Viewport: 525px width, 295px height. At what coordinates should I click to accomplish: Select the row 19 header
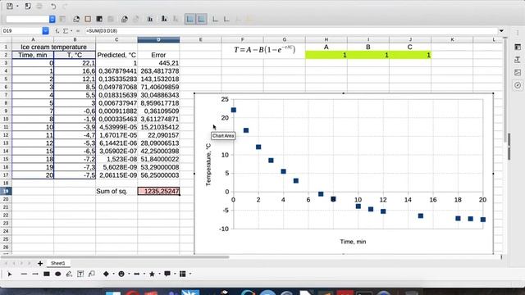6,191
